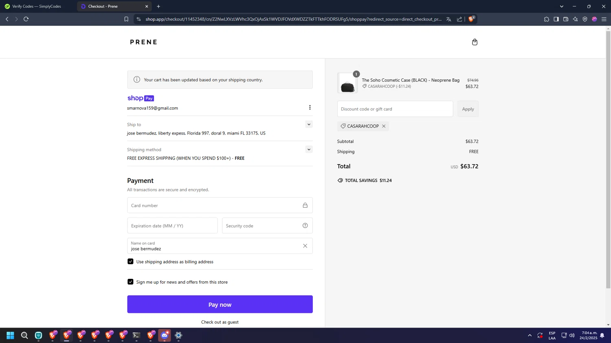Image resolution: width=611 pixels, height=343 pixels.
Task: Toggle Use shipping address as billing address
Action: pyautogui.click(x=130, y=261)
